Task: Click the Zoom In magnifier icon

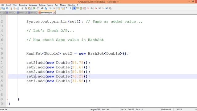Action: click(x=50, y=8)
